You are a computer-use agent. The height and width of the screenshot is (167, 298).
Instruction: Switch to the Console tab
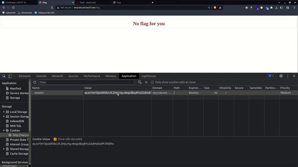point(41,76)
